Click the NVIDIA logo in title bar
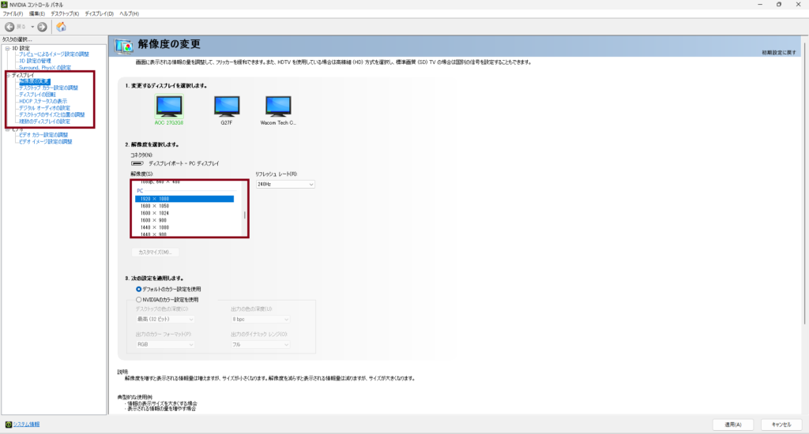The image size is (809, 434). point(5,5)
